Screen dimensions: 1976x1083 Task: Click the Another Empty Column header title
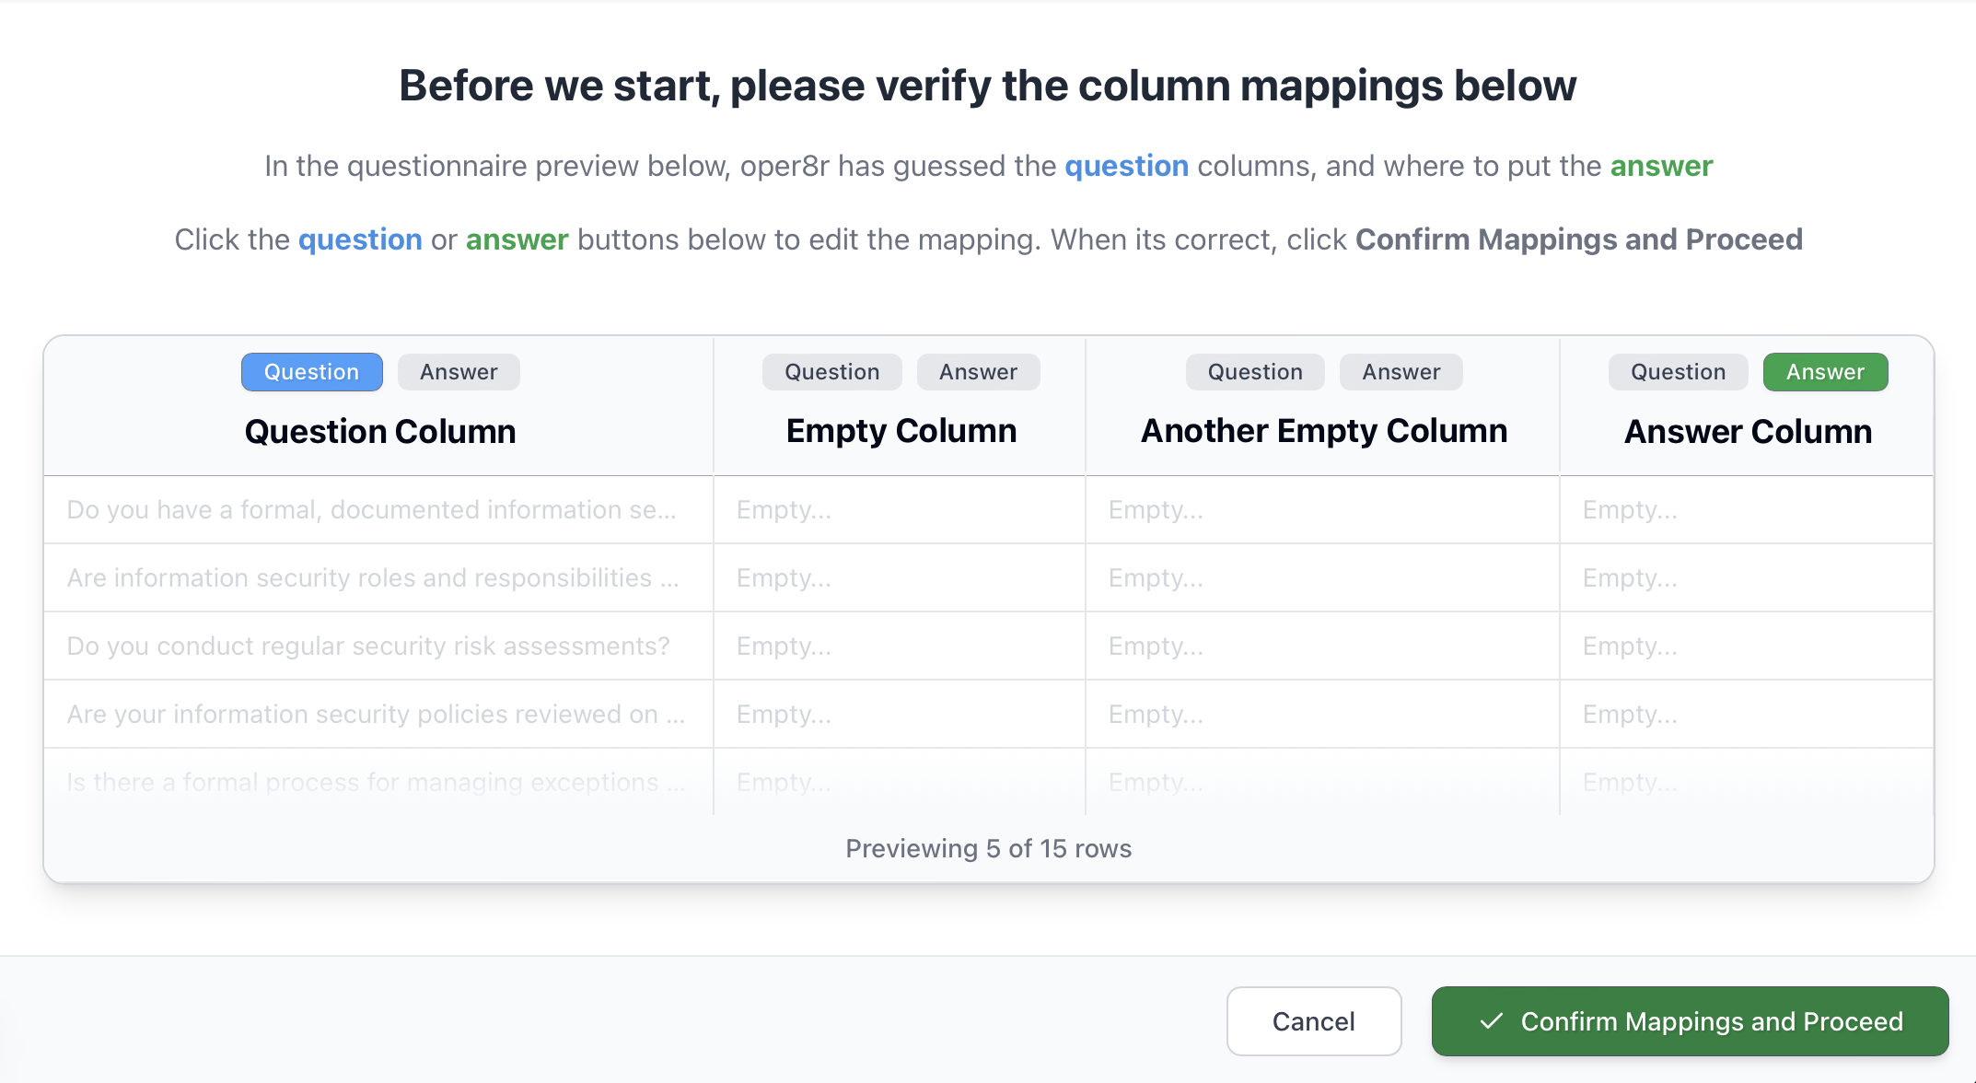click(x=1323, y=431)
